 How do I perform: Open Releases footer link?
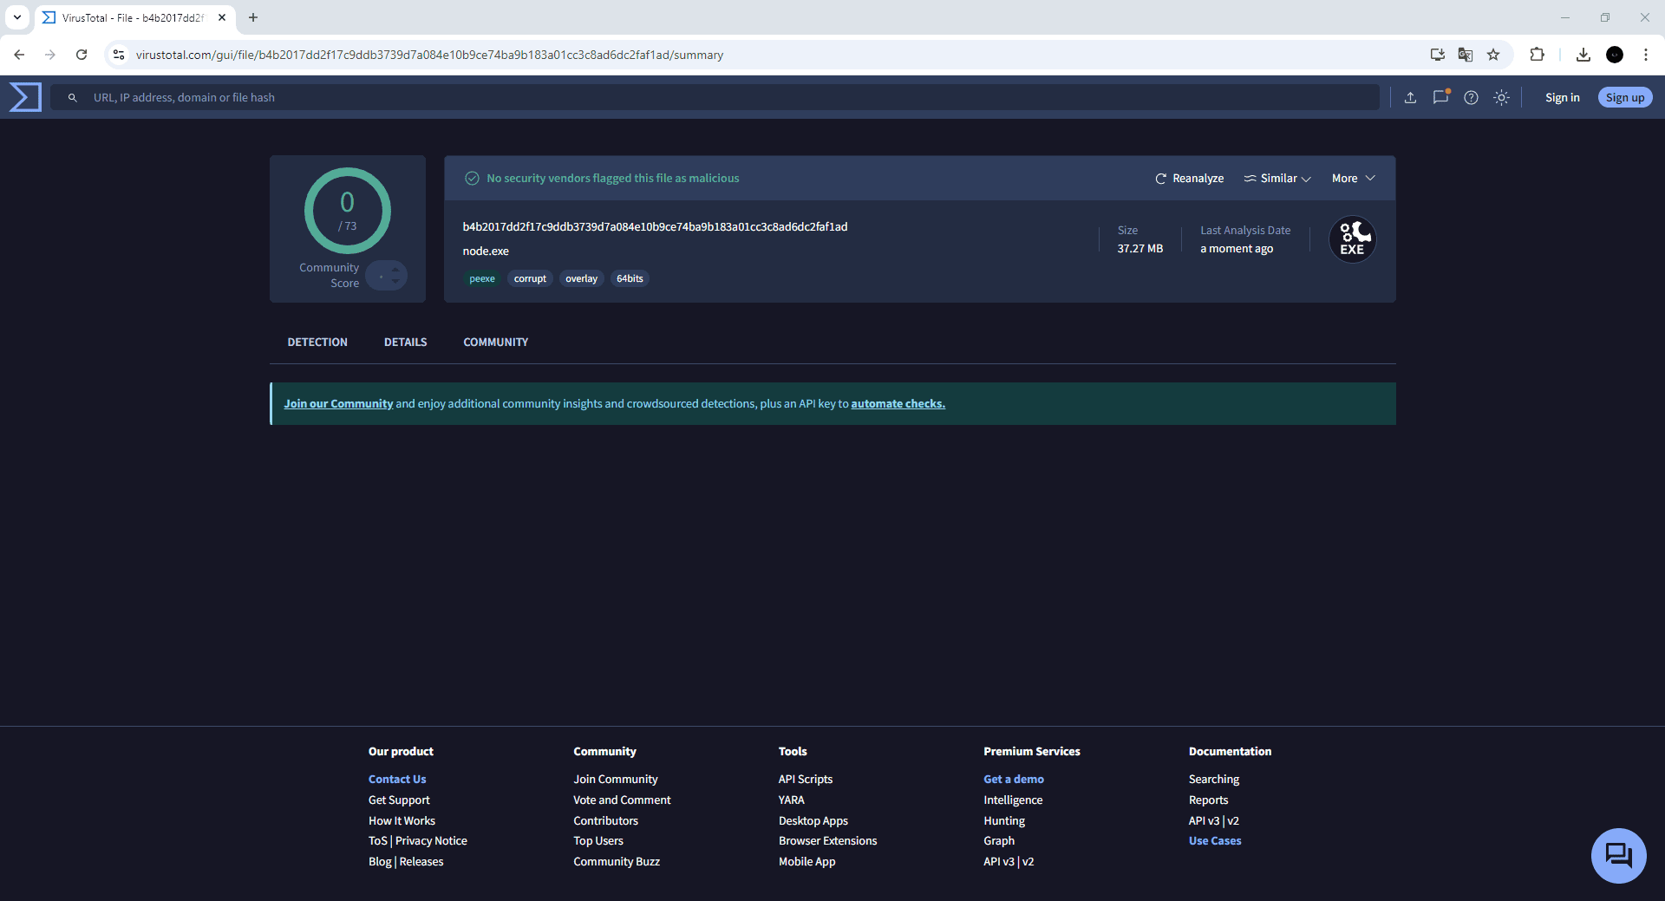click(421, 862)
